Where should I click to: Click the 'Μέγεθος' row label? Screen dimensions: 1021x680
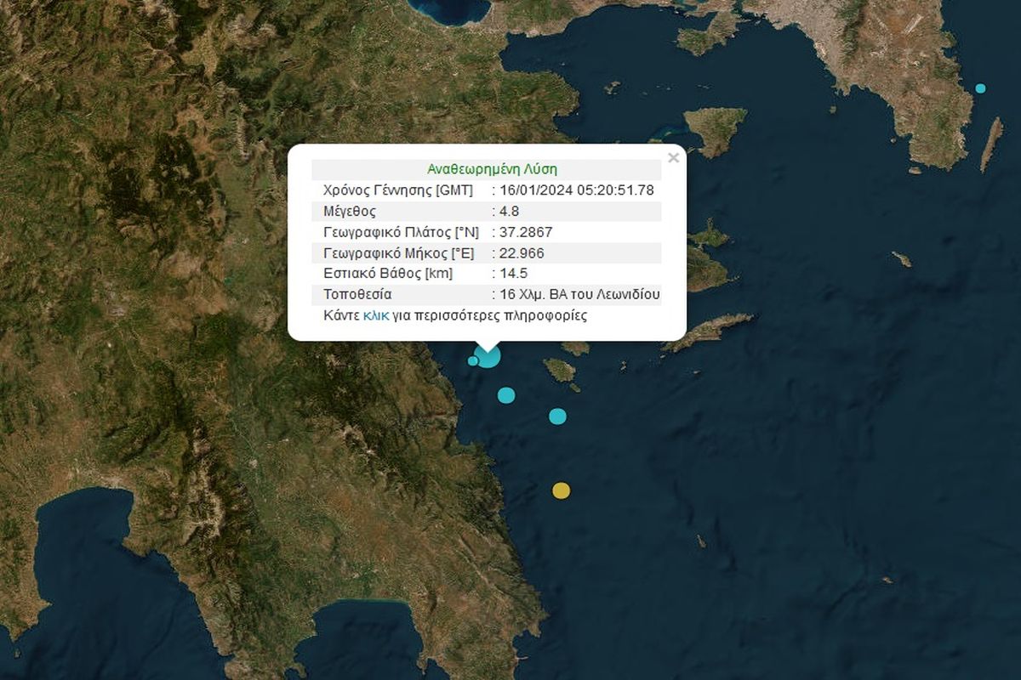tap(350, 211)
